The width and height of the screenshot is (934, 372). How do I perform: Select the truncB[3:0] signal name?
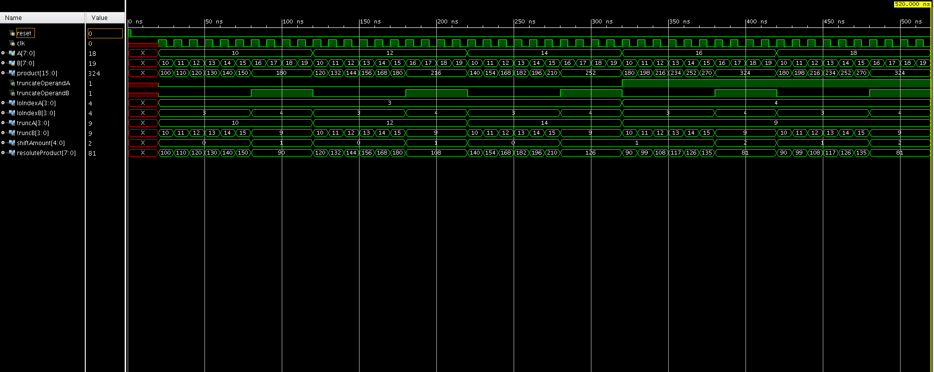[x=33, y=133]
